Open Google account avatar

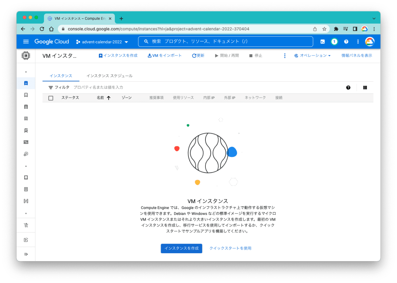pos(370,42)
